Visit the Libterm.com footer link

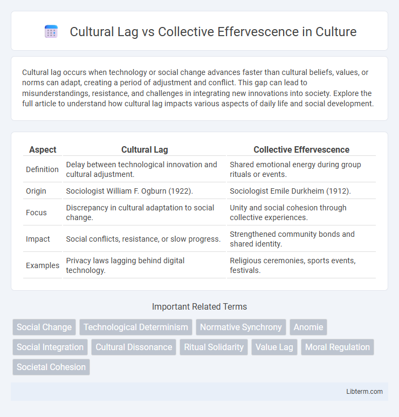point(364,392)
